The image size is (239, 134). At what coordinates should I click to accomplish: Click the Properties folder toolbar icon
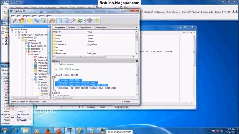(x=30, y=21)
